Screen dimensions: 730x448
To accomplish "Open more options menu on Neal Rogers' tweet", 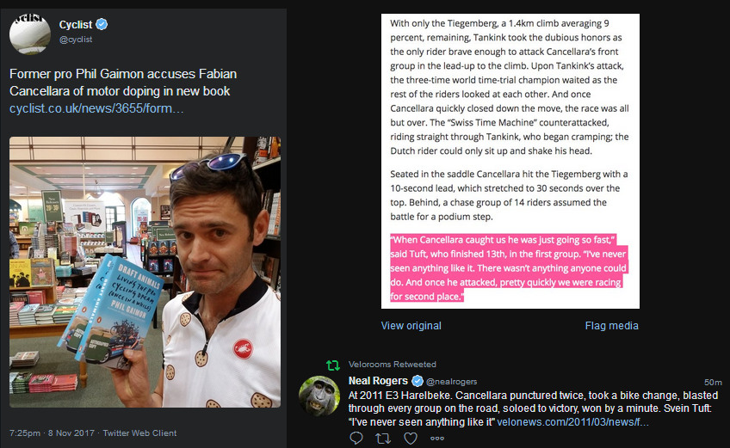I will (x=437, y=439).
